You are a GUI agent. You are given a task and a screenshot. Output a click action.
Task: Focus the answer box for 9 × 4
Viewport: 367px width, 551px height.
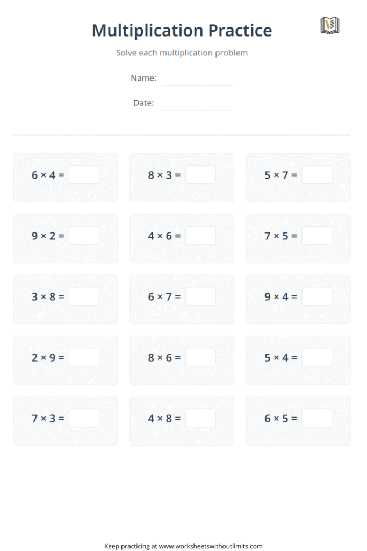pyautogui.click(x=317, y=296)
